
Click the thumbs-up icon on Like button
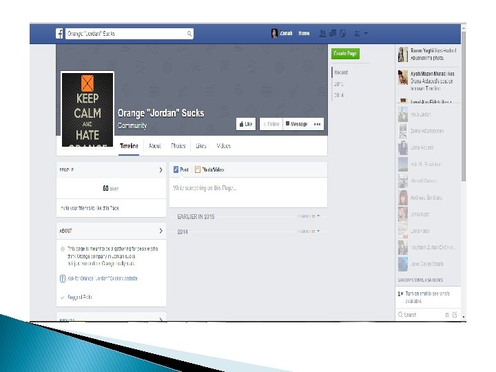241,124
